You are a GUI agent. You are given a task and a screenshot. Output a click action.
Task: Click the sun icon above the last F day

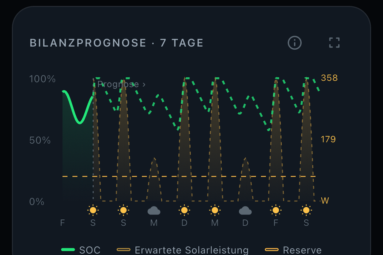tap(276, 210)
